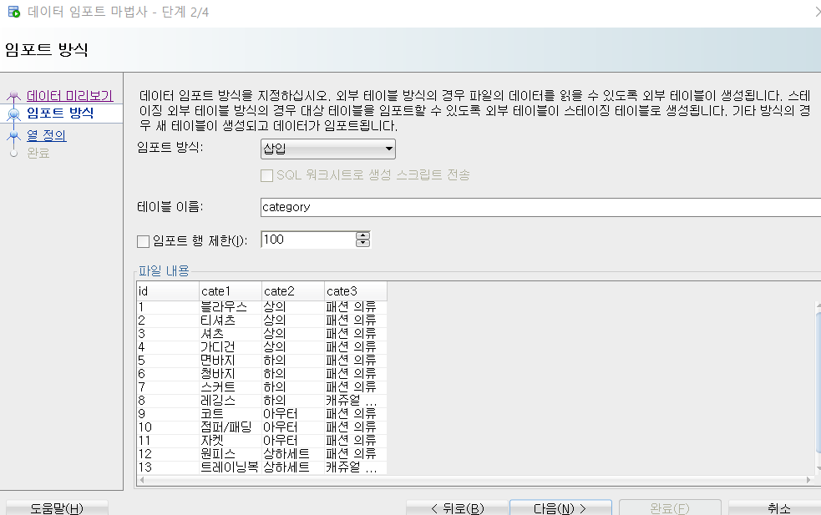The width and height of the screenshot is (821, 515).
Task: Click 상하세트 in the 원피스 row
Action: pyautogui.click(x=292, y=454)
